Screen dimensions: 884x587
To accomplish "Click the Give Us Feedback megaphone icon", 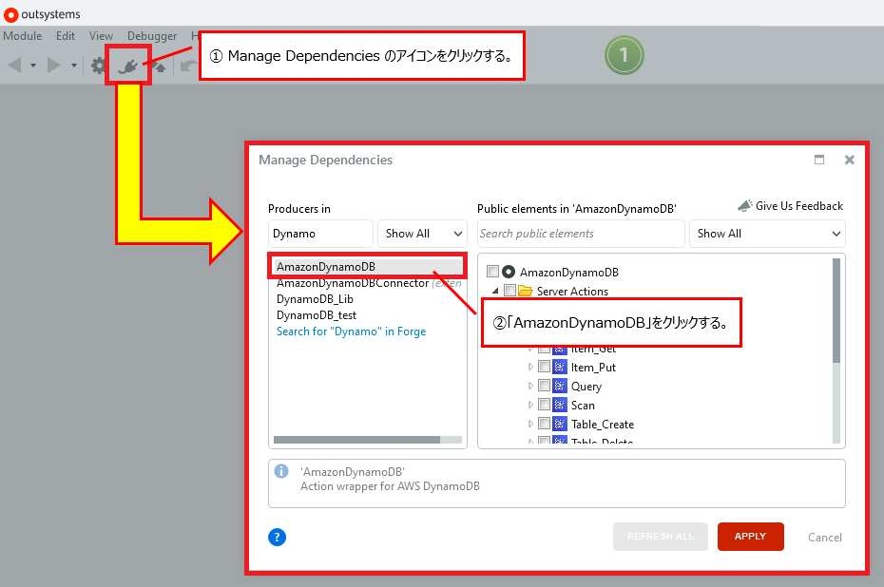I will (744, 205).
